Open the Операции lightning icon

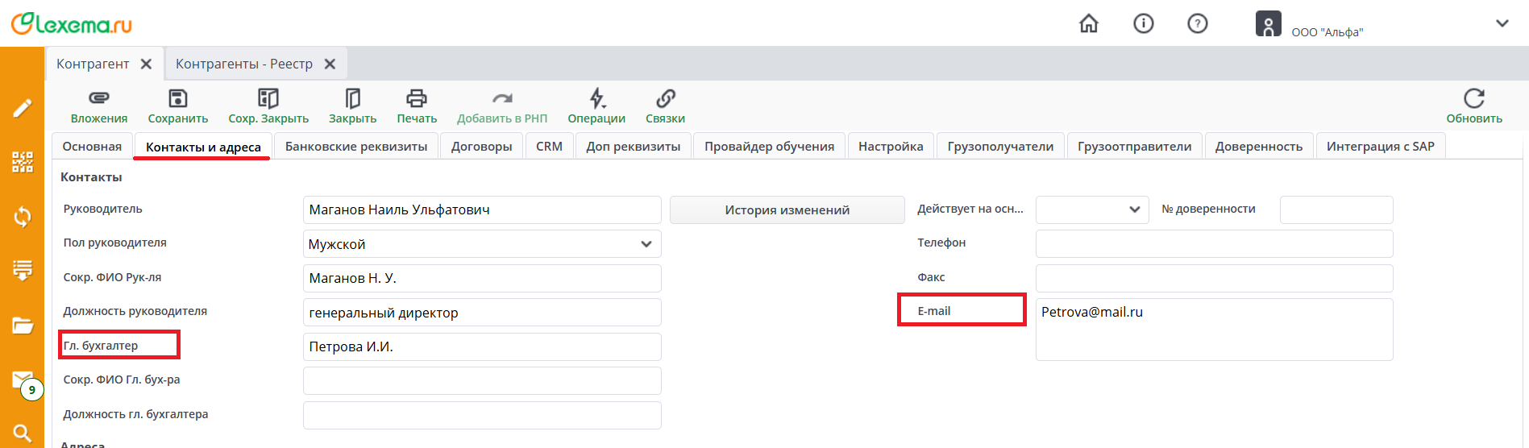tap(596, 98)
